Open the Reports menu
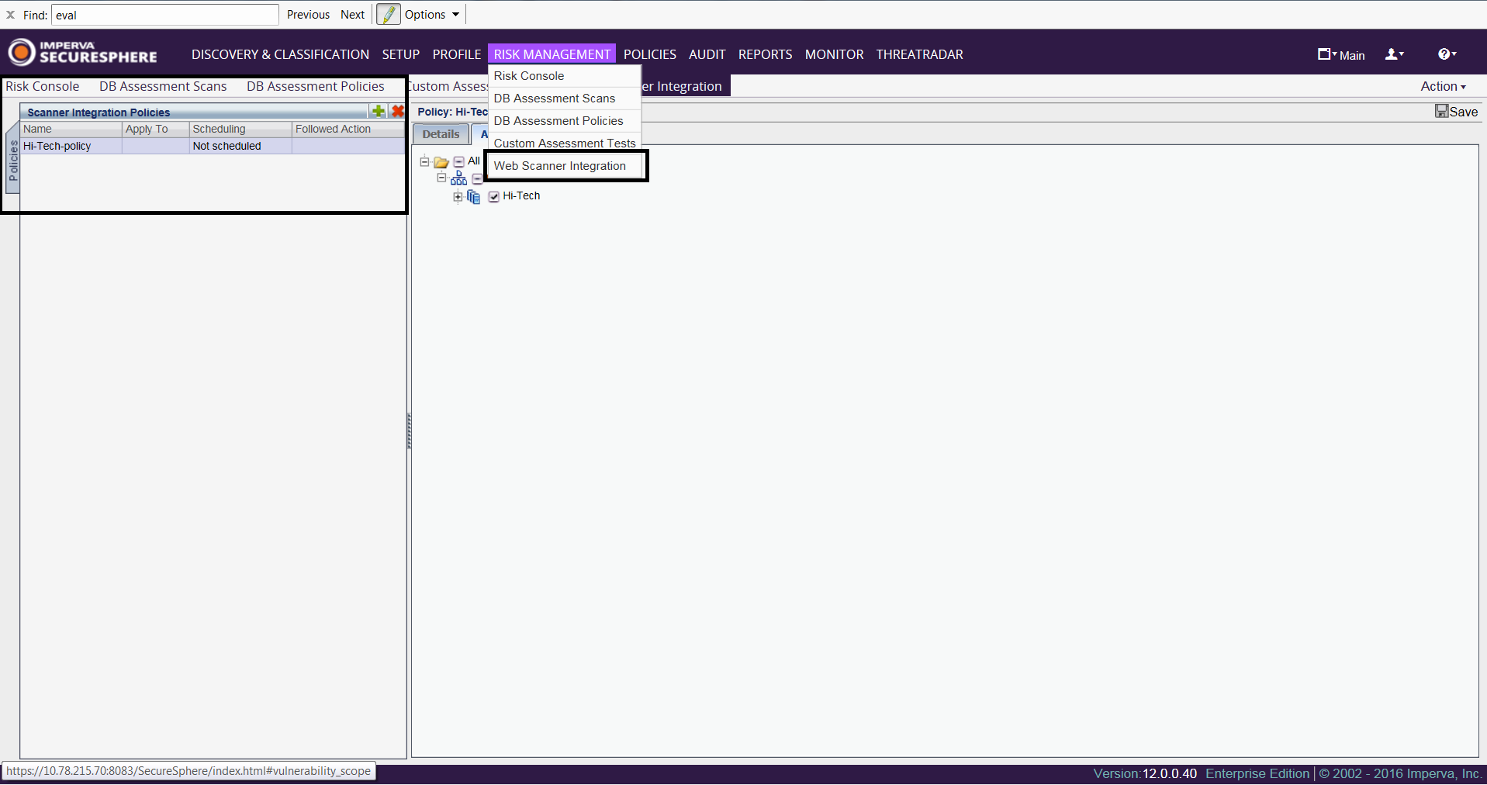This screenshot has width=1487, height=785. [765, 54]
